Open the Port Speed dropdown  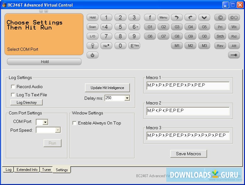58,130
